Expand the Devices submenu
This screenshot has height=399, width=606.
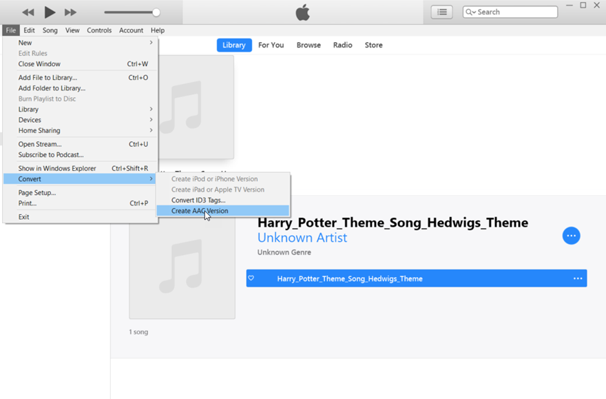81,120
